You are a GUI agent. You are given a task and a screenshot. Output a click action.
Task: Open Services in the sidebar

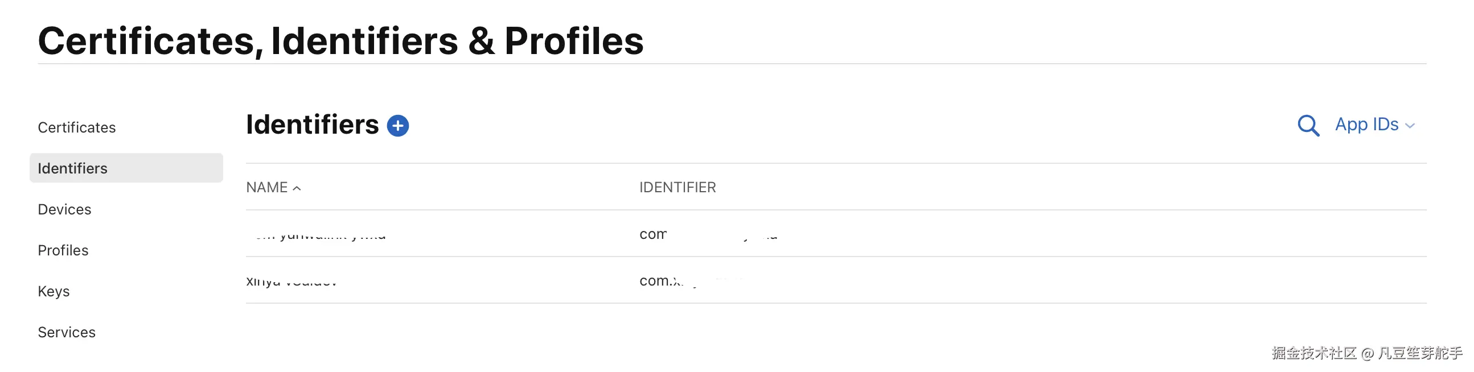tap(67, 332)
